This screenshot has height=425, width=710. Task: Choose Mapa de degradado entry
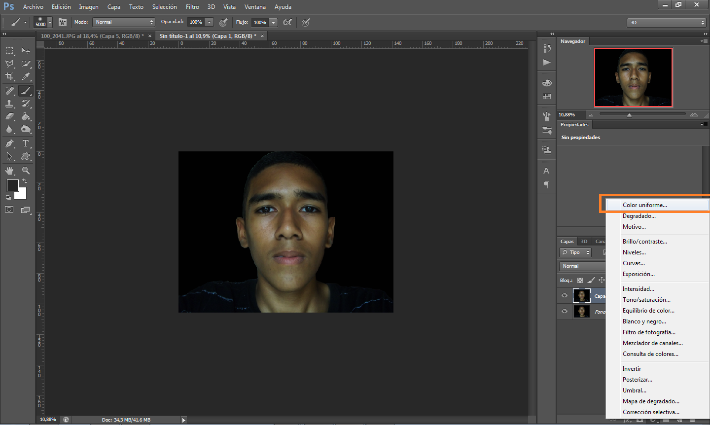(x=658, y=401)
